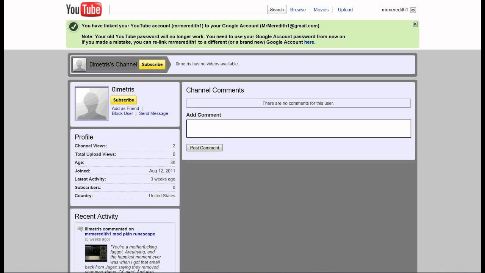Click the 'There are no comments for this user.' notice
The image size is (485, 273).
[298, 103]
